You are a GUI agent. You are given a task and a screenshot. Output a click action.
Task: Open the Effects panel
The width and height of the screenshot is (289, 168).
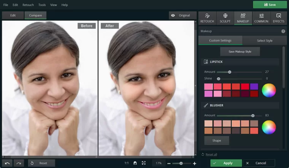click(278, 18)
